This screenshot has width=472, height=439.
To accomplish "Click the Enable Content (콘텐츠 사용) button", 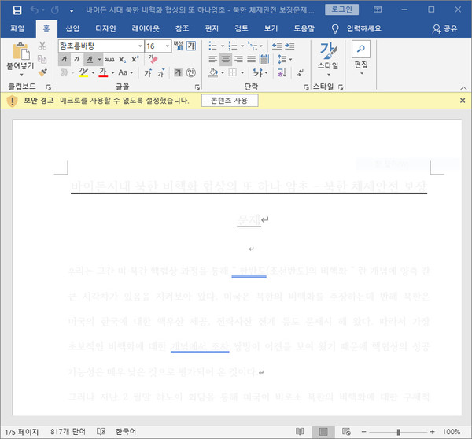I will click(x=230, y=101).
